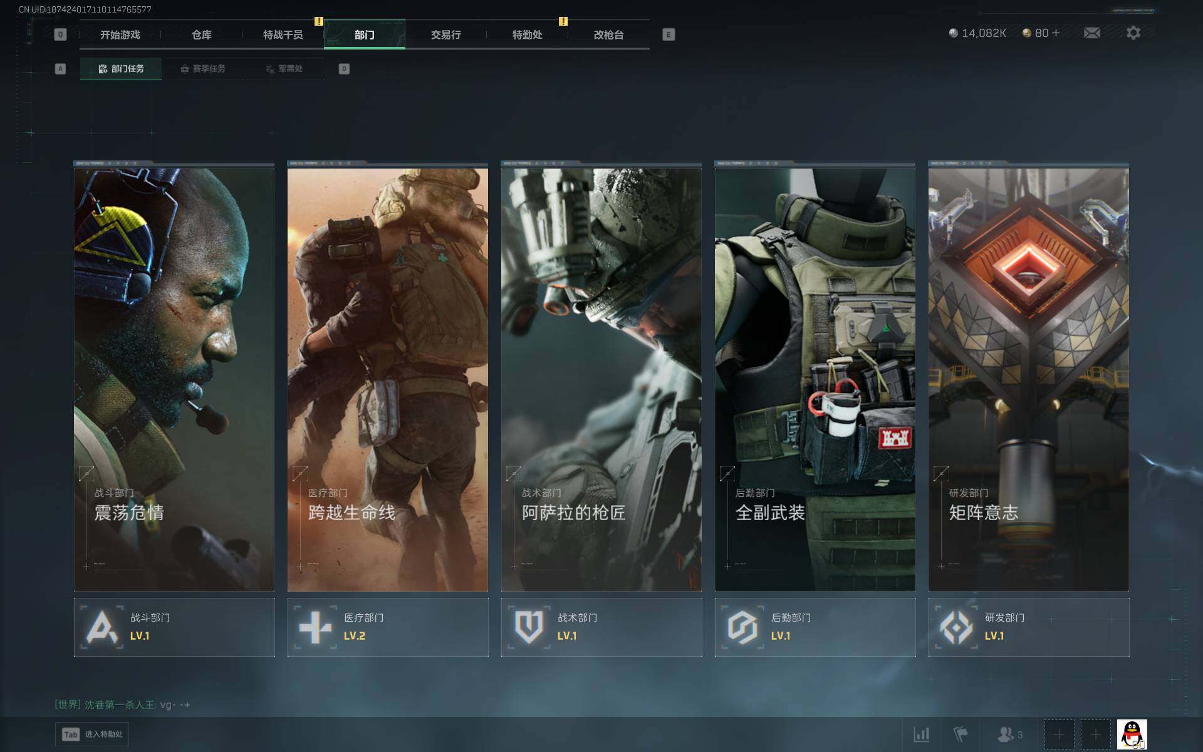
Task: Click the Tab 进入特勤处 button
Action: (92, 734)
